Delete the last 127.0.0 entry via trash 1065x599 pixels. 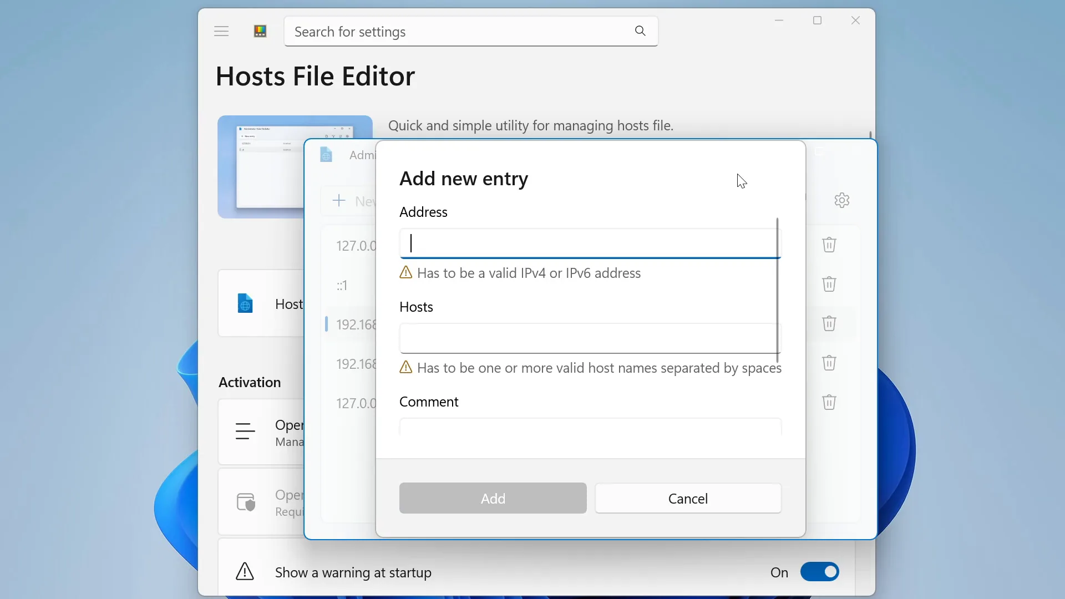[x=829, y=402]
